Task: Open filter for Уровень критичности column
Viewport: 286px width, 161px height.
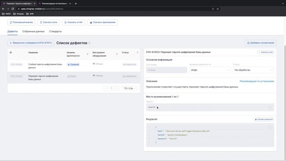Action: [88, 54]
